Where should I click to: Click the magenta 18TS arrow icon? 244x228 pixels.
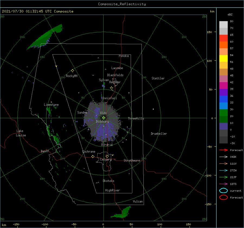point(223,184)
